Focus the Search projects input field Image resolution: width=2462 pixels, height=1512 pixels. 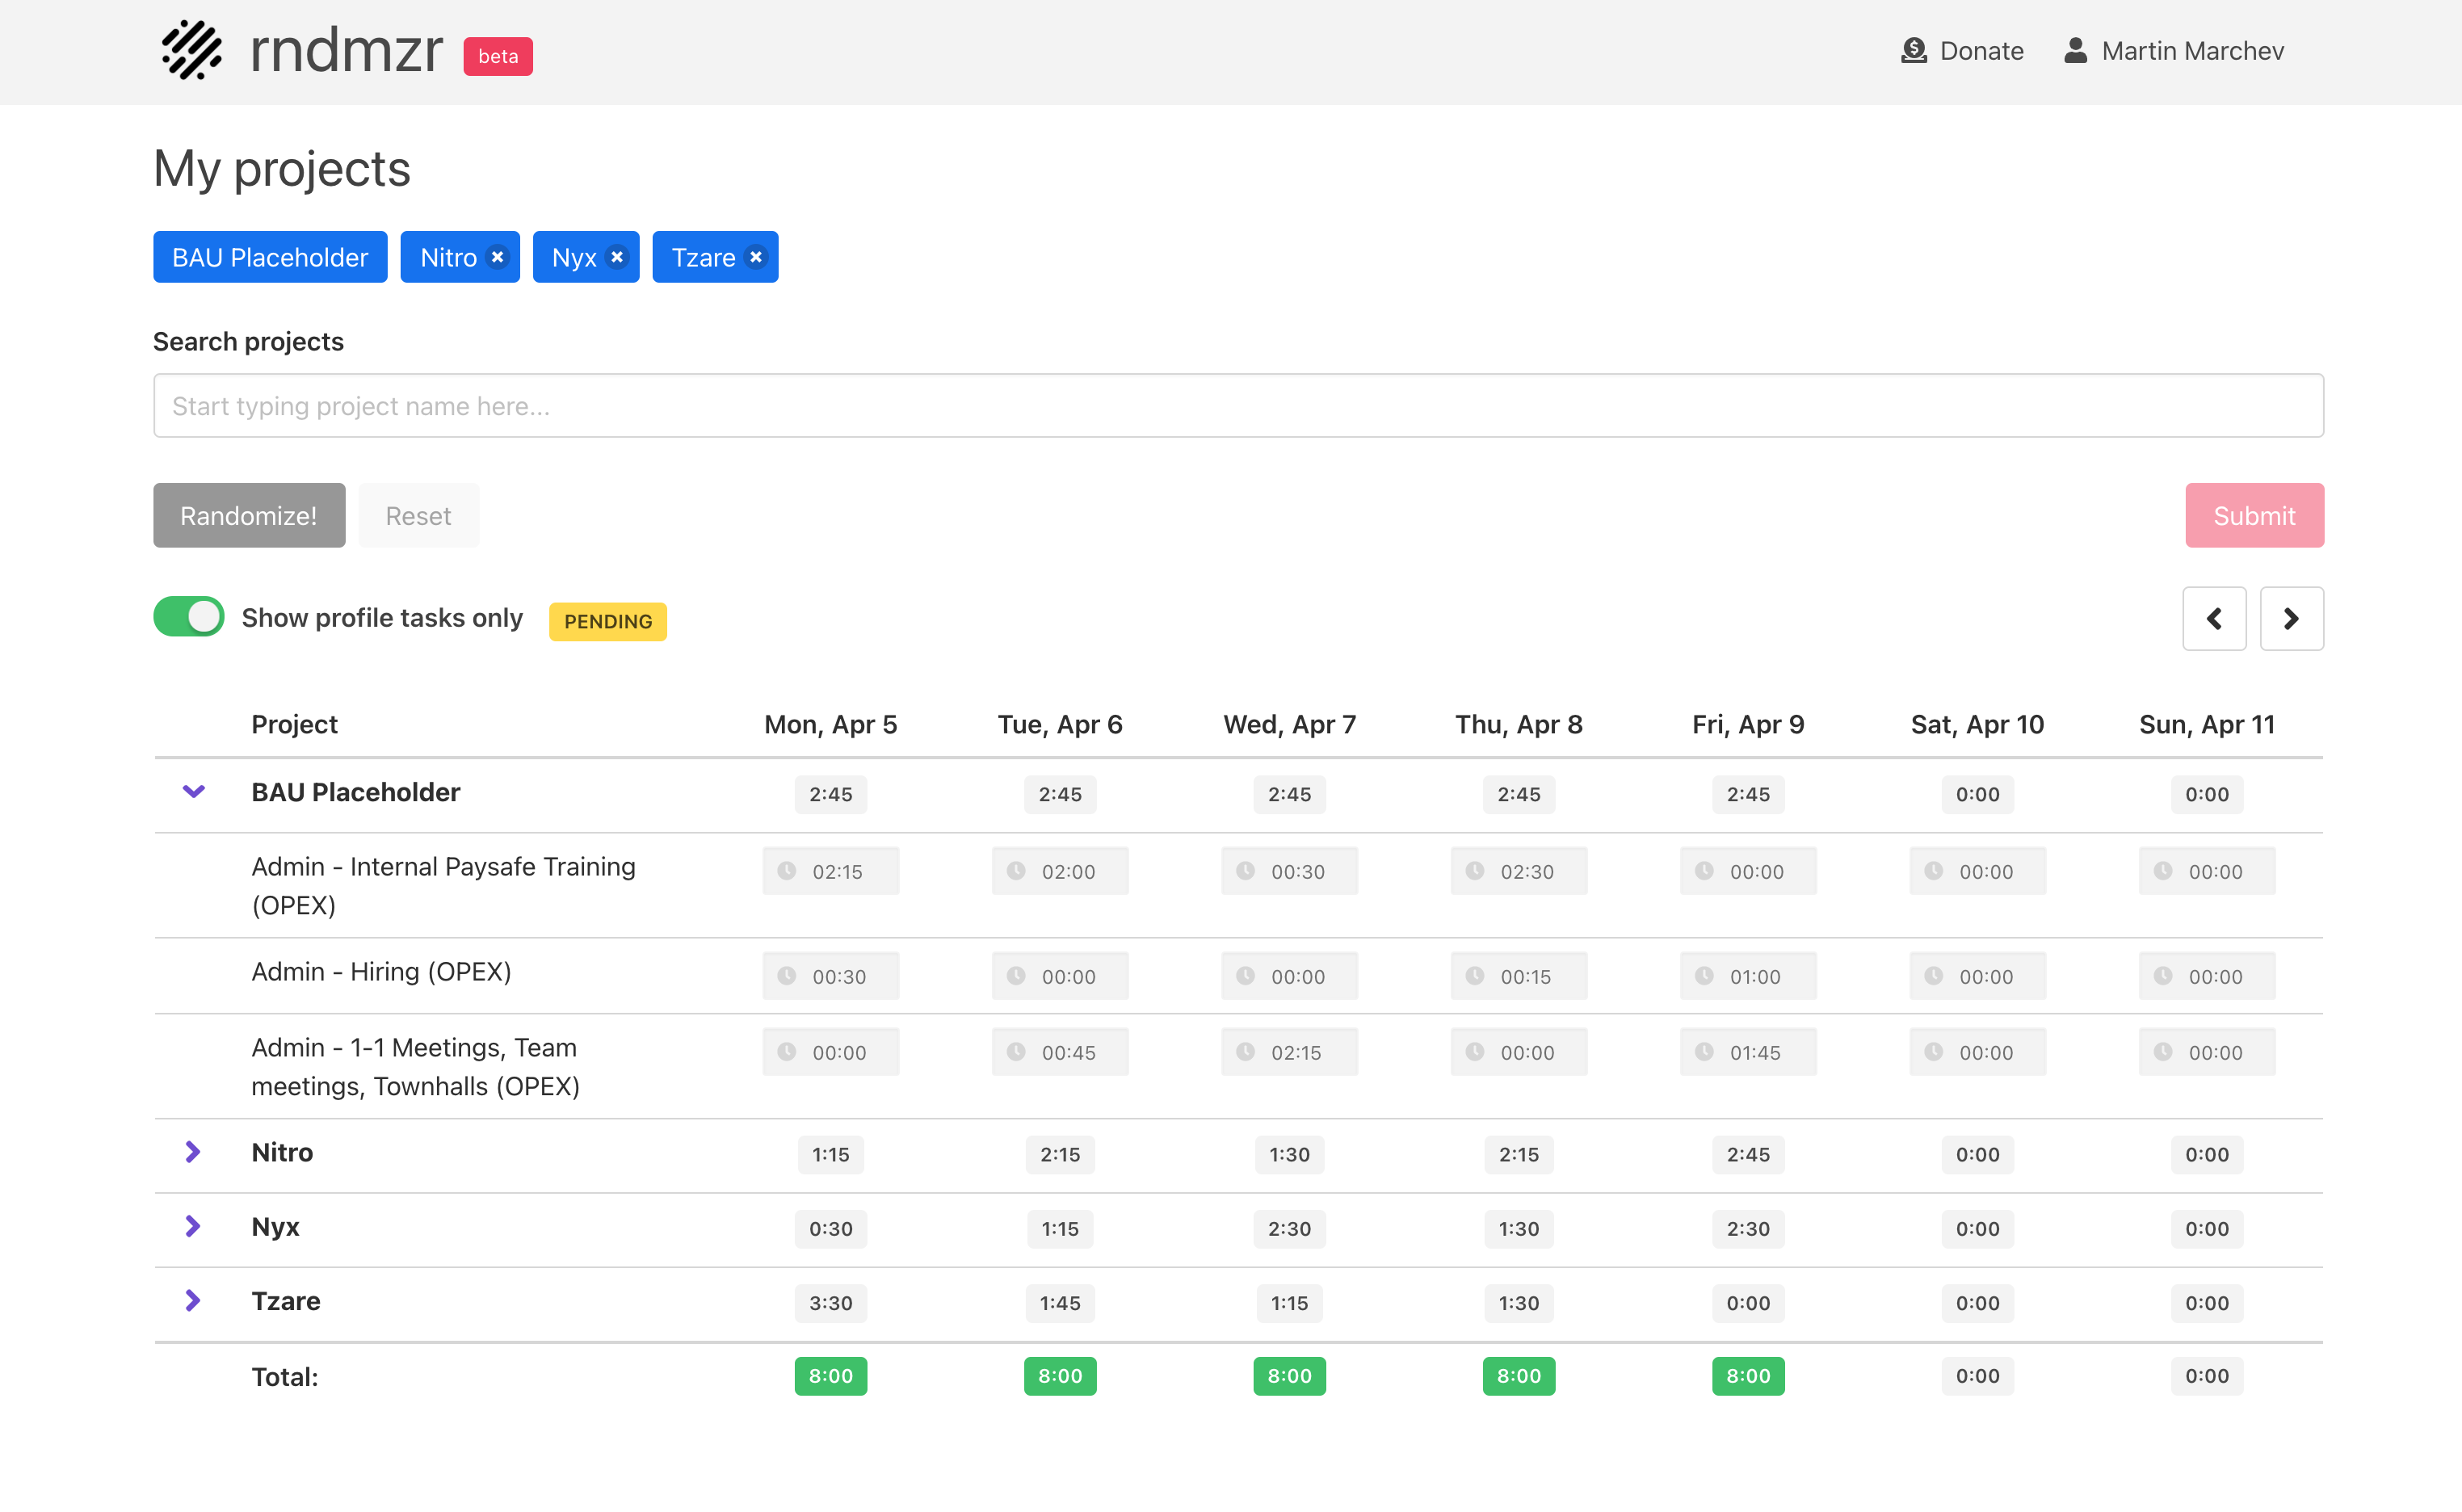(x=1237, y=406)
